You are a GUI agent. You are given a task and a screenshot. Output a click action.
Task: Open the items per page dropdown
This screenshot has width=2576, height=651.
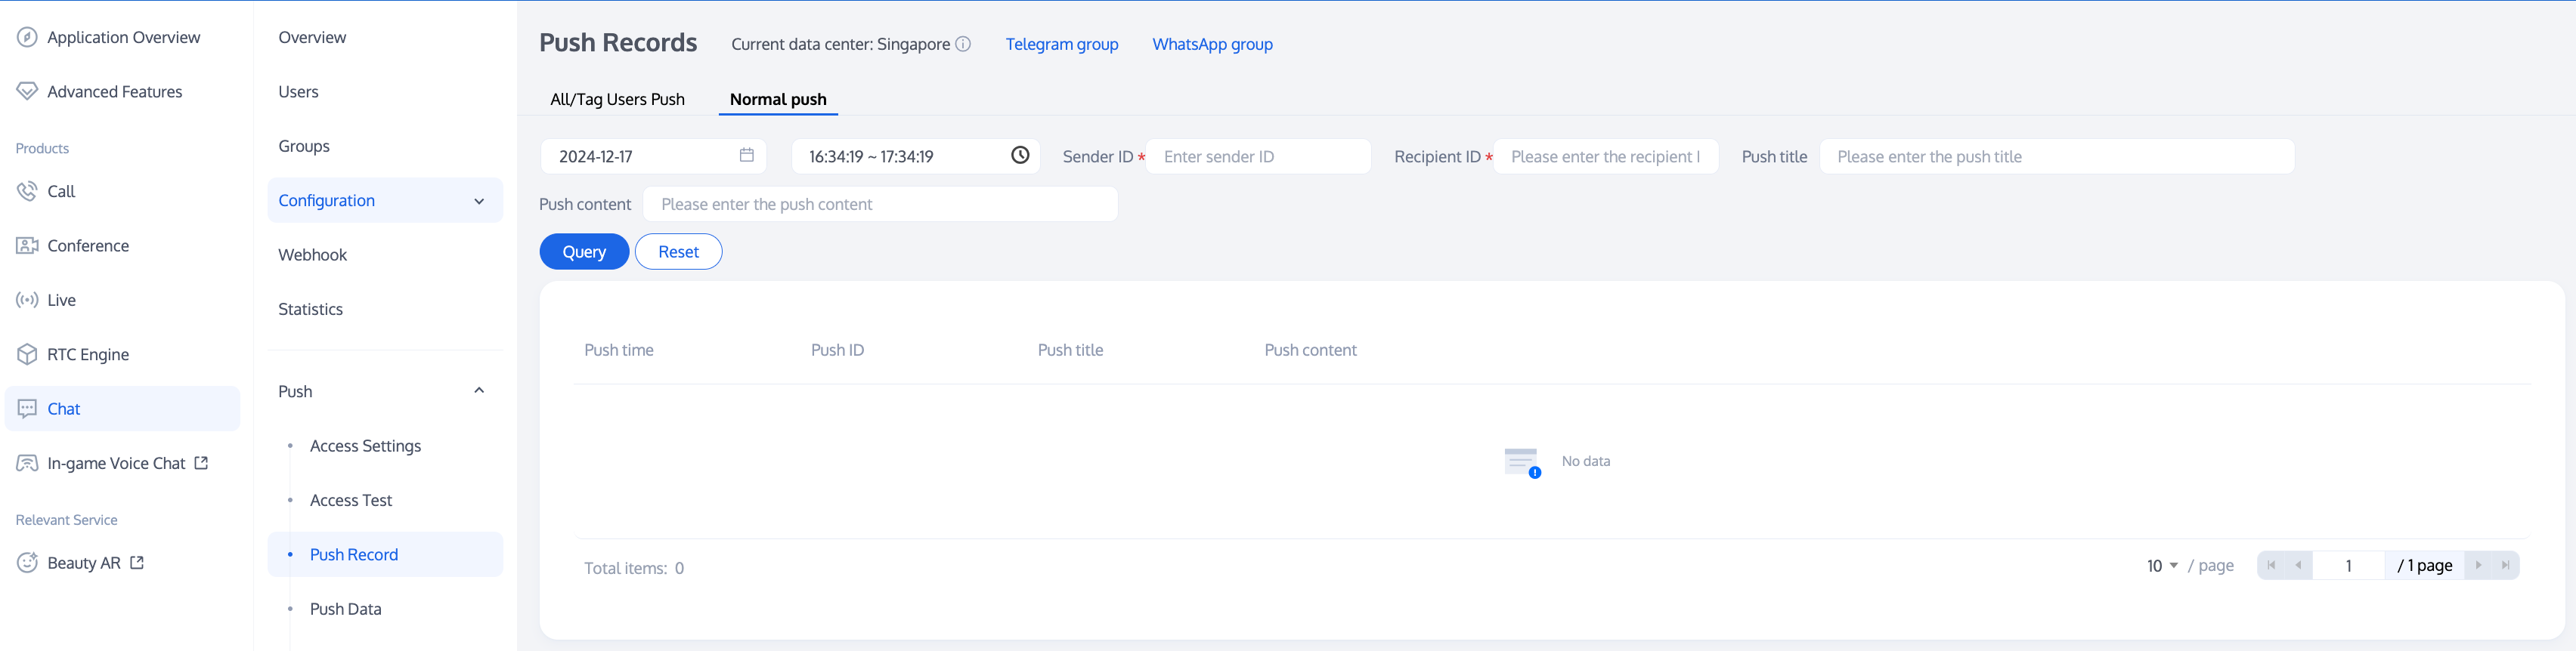2162,565
